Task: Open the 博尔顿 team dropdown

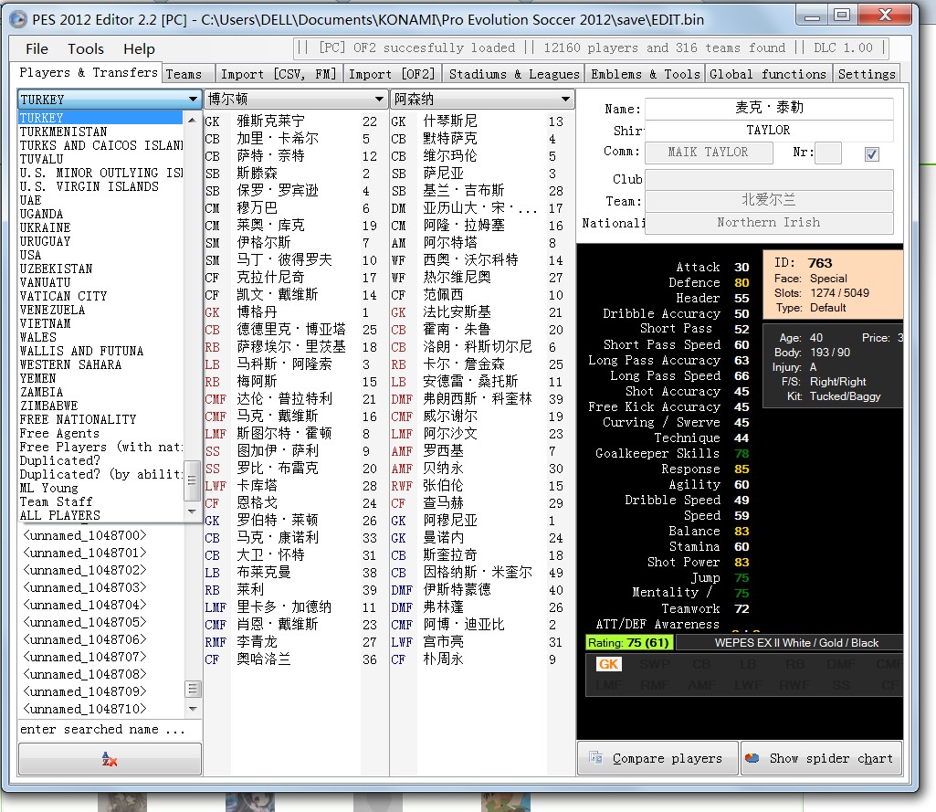Action: pos(379,99)
